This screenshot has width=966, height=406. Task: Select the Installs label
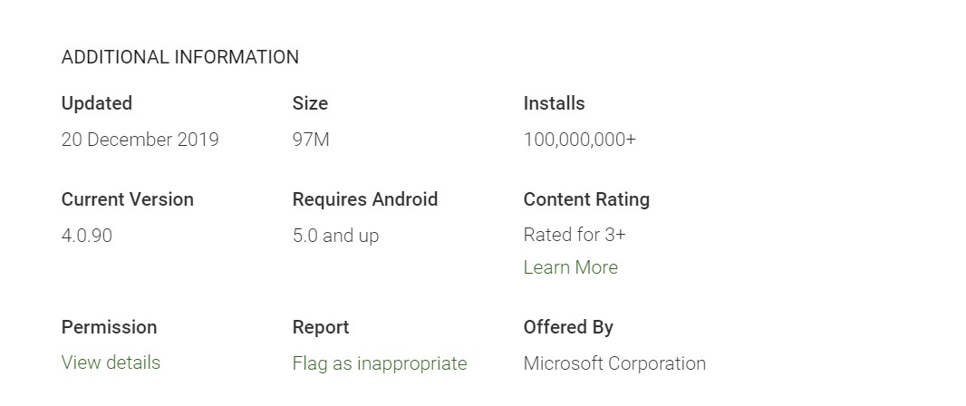pyautogui.click(x=554, y=103)
